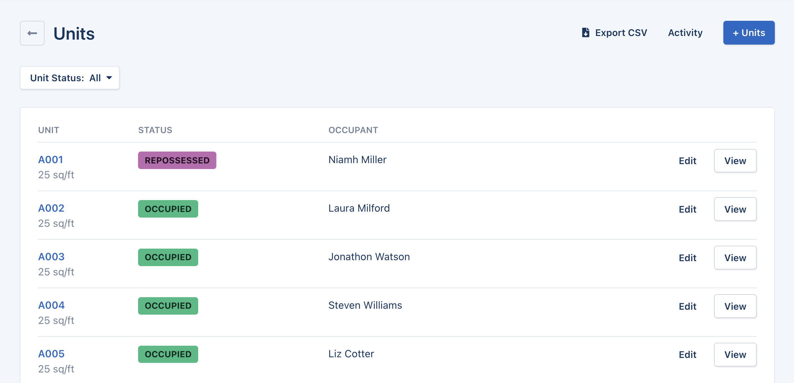Image resolution: width=794 pixels, height=383 pixels.
Task: View Laura Milford's unit A002
Action: 735,209
